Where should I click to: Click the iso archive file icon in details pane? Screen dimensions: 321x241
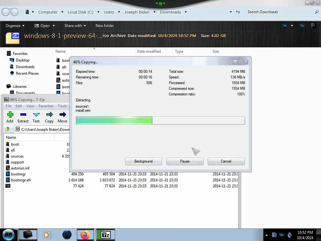pyautogui.click(x=13, y=38)
